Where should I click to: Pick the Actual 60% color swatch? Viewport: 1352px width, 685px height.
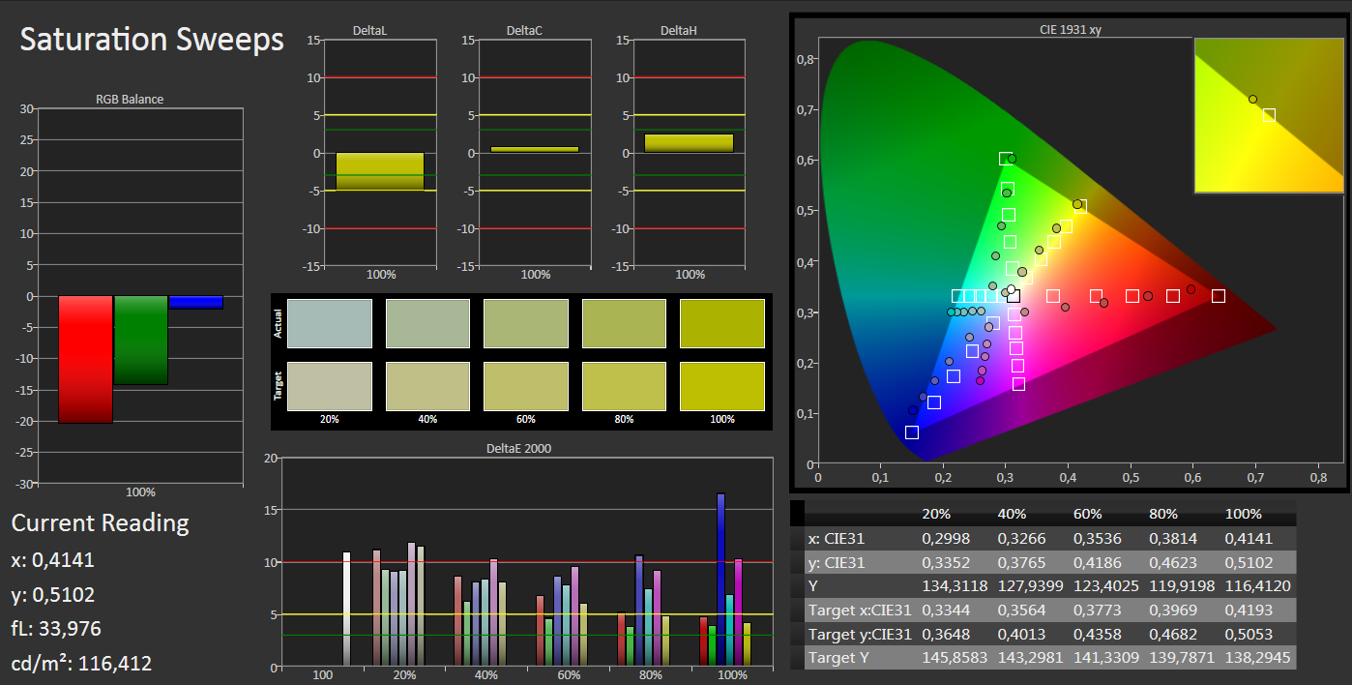coord(525,323)
